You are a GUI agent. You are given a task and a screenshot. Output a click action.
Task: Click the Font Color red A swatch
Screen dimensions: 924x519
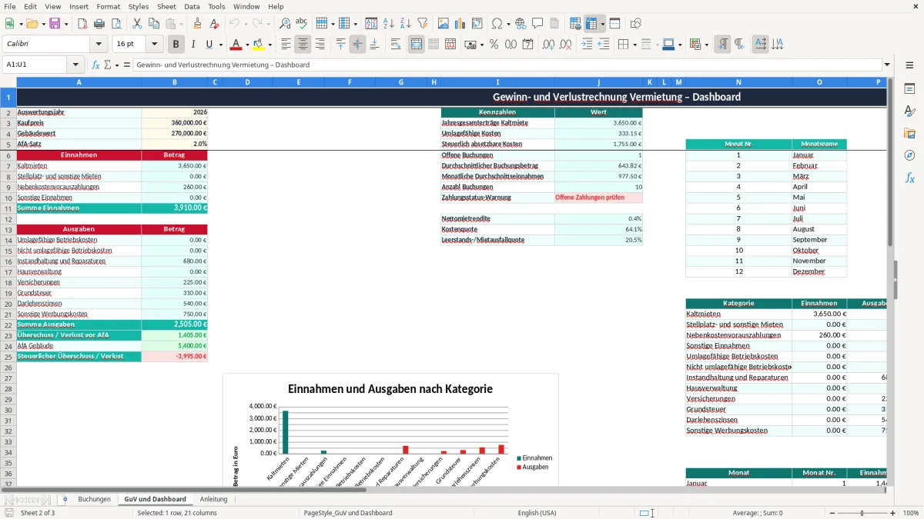point(236,45)
